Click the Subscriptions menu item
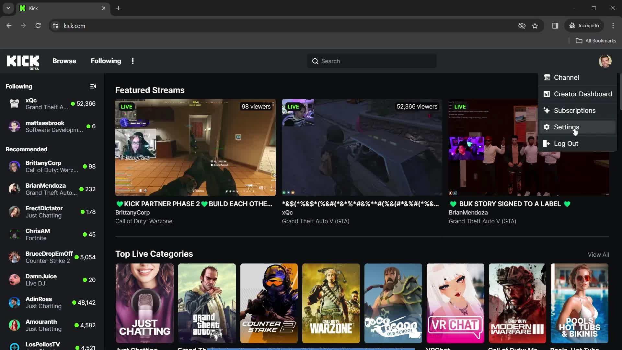622x350 pixels. (575, 110)
